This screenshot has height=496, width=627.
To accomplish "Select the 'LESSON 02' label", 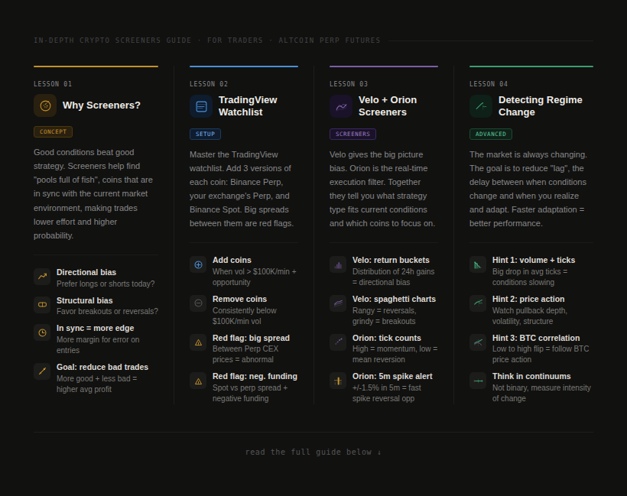I will 209,84.
